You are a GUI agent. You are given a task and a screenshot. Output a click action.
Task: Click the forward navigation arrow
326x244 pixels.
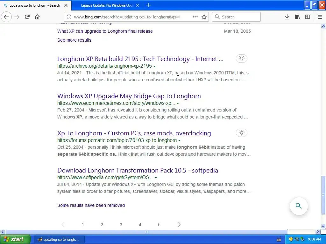pyautogui.click(x=17, y=17)
